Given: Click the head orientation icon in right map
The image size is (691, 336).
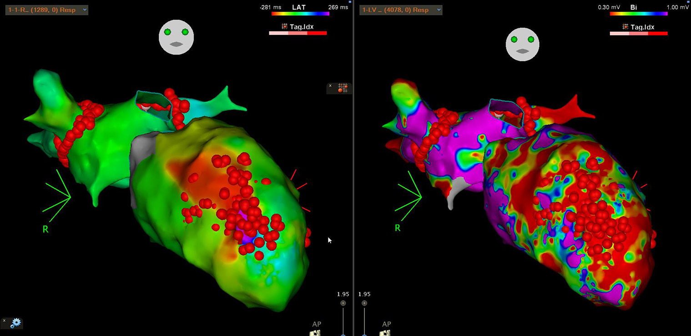Looking at the screenshot, I should (x=522, y=44).
